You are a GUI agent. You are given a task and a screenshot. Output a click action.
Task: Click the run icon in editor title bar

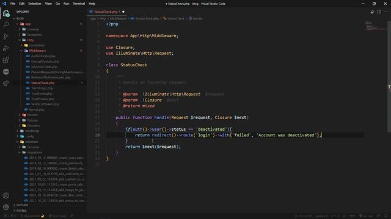tap(372, 12)
